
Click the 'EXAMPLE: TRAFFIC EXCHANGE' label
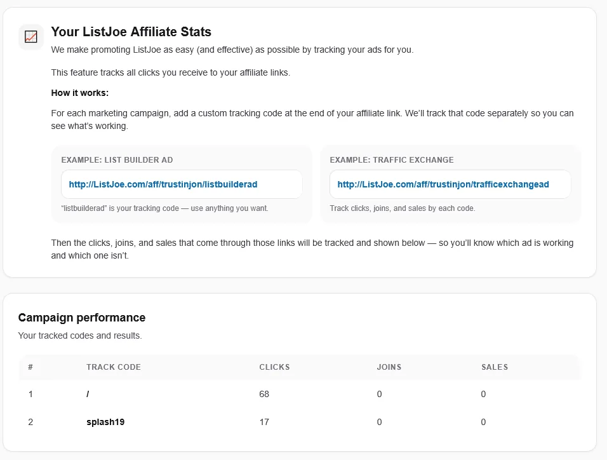(392, 160)
